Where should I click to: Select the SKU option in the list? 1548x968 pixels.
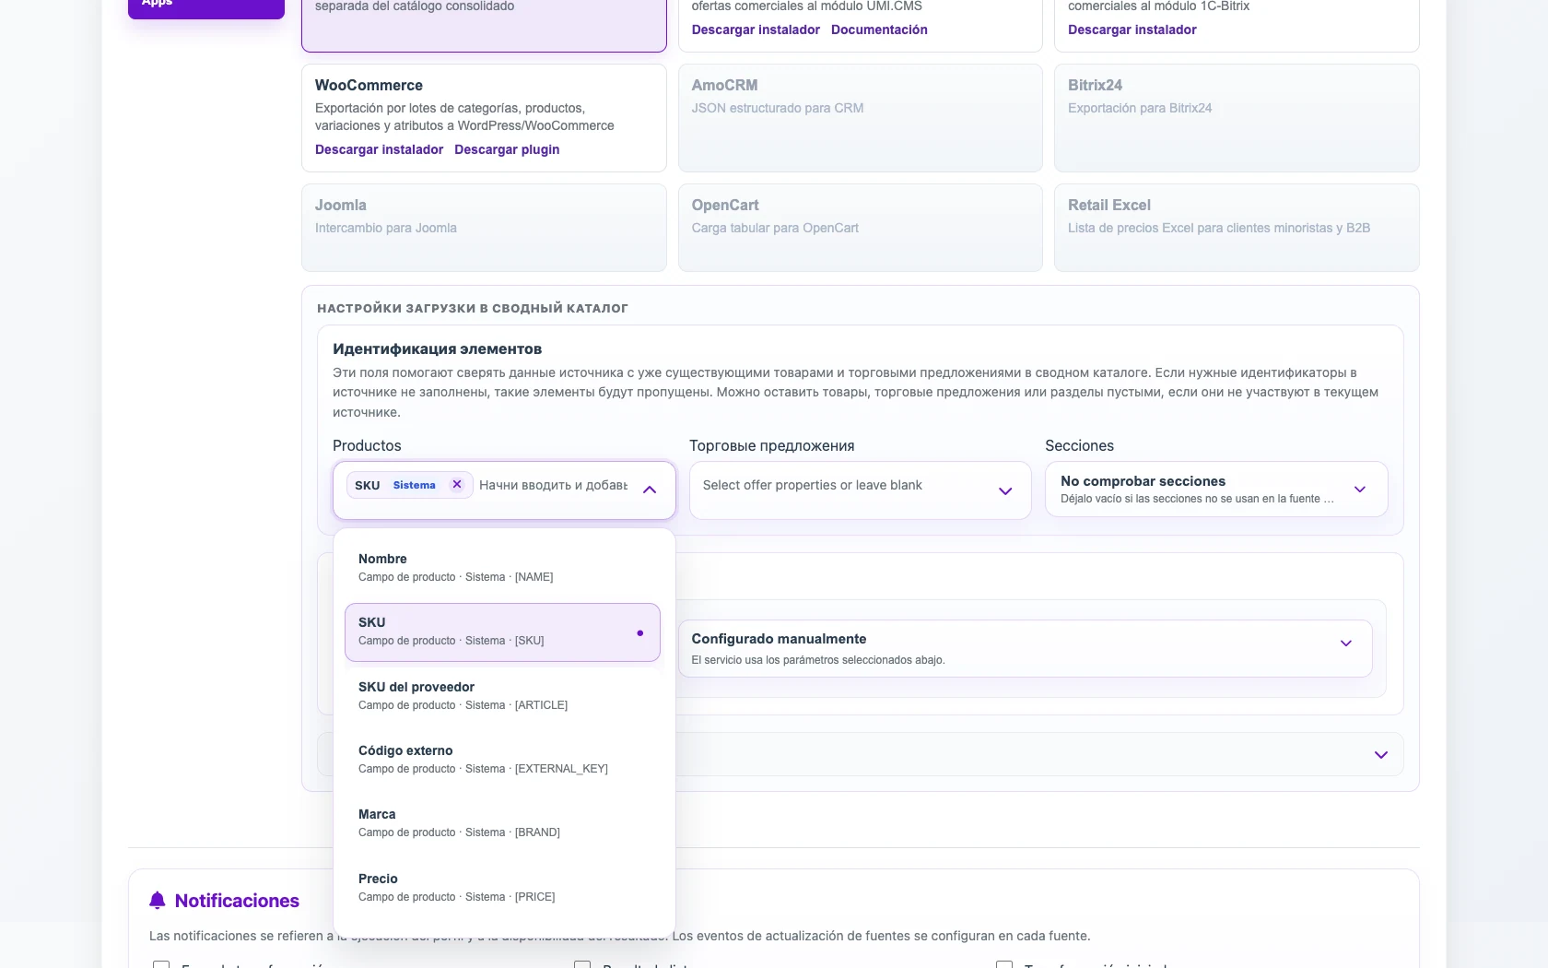[x=502, y=632]
